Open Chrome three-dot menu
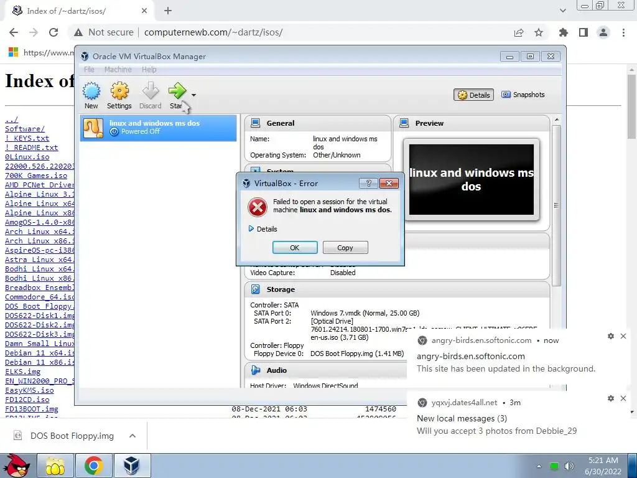Screen dimensions: 637x478 [x=623, y=32]
